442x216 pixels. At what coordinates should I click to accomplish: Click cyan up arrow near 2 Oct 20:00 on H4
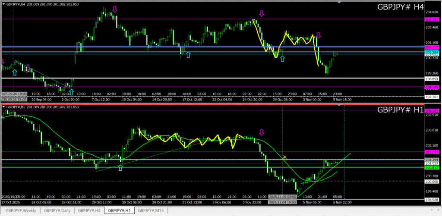click(x=71, y=91)
